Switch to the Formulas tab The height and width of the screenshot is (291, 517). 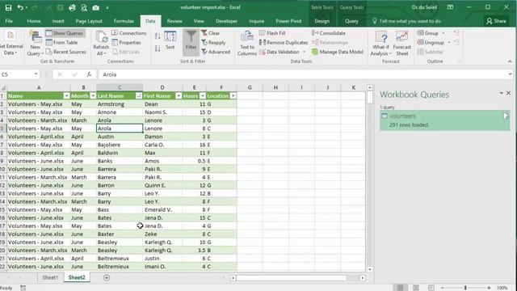click(124, 21)
